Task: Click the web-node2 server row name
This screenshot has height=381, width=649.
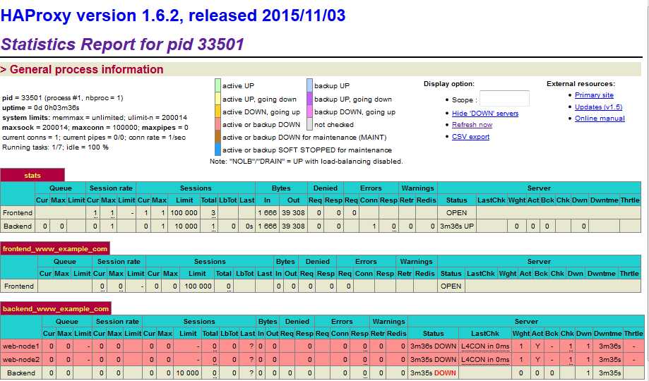Action: coord(20,360)
